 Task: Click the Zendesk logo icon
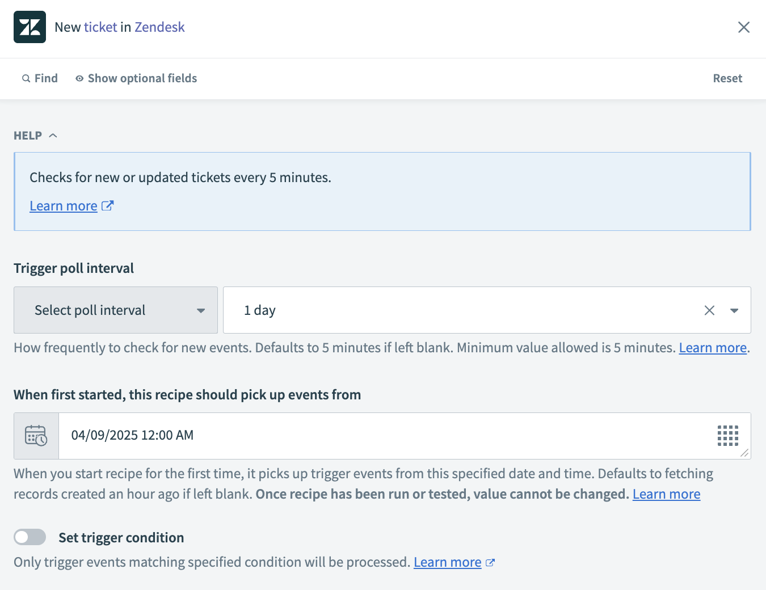pyautogui.click(x=30, y=27)
